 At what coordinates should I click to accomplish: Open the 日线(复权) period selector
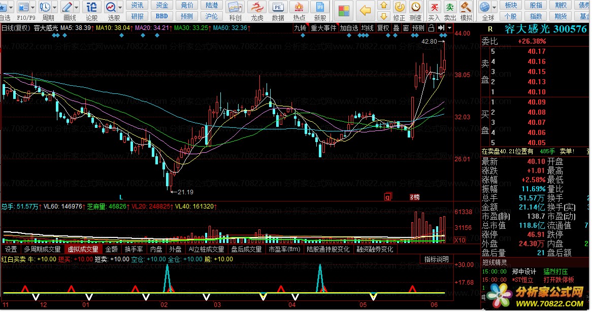click(16, 28)
